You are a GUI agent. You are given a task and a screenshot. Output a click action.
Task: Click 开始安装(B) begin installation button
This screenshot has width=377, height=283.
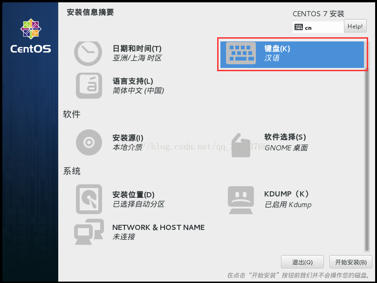point(350,262)
